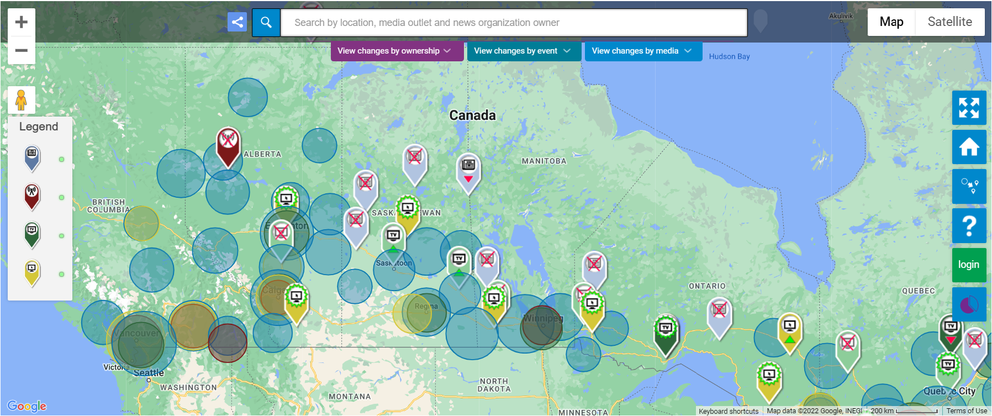The image size is (992, 416).
Task: Open View changes by media dropdown
Action: click(x=641, y=51)
